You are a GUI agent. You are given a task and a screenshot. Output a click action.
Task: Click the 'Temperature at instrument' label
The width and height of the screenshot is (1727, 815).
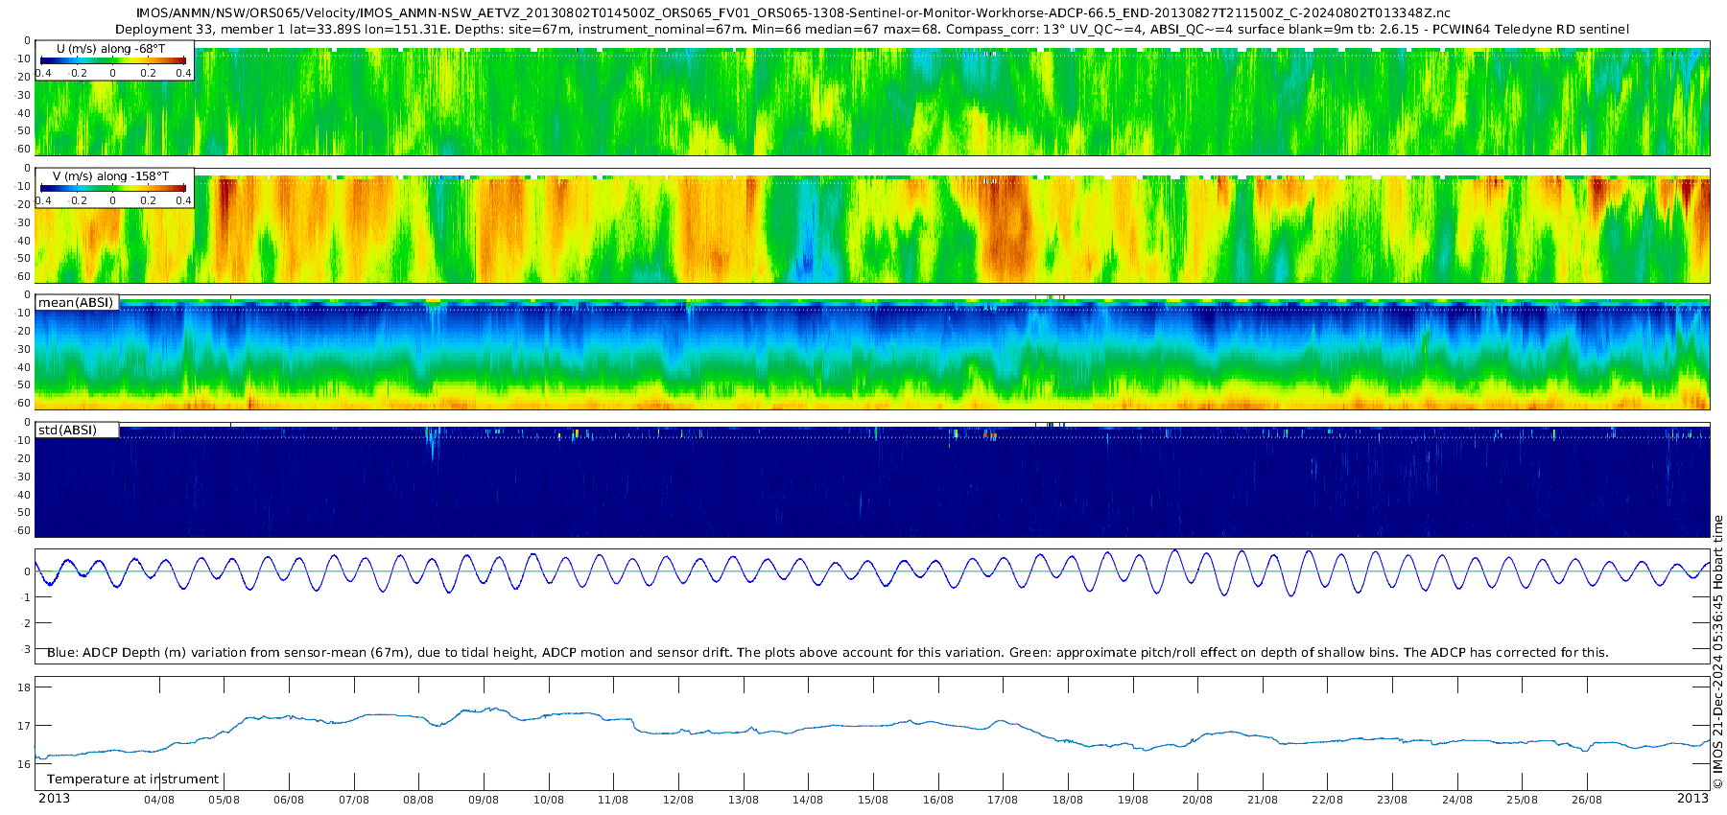133,780
